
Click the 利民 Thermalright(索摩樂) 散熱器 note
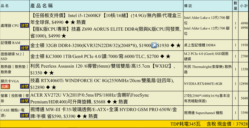click(208, 69)
